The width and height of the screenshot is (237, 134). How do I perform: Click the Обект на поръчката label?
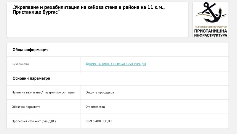pyautogui.click(x=26, y=107)
